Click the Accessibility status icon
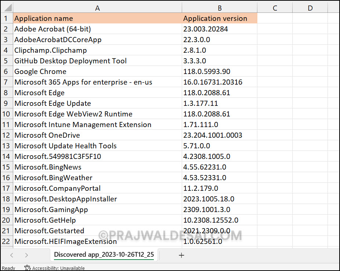Image resolution: width=340 pixels, height=271 pixels. click(27, 268)
